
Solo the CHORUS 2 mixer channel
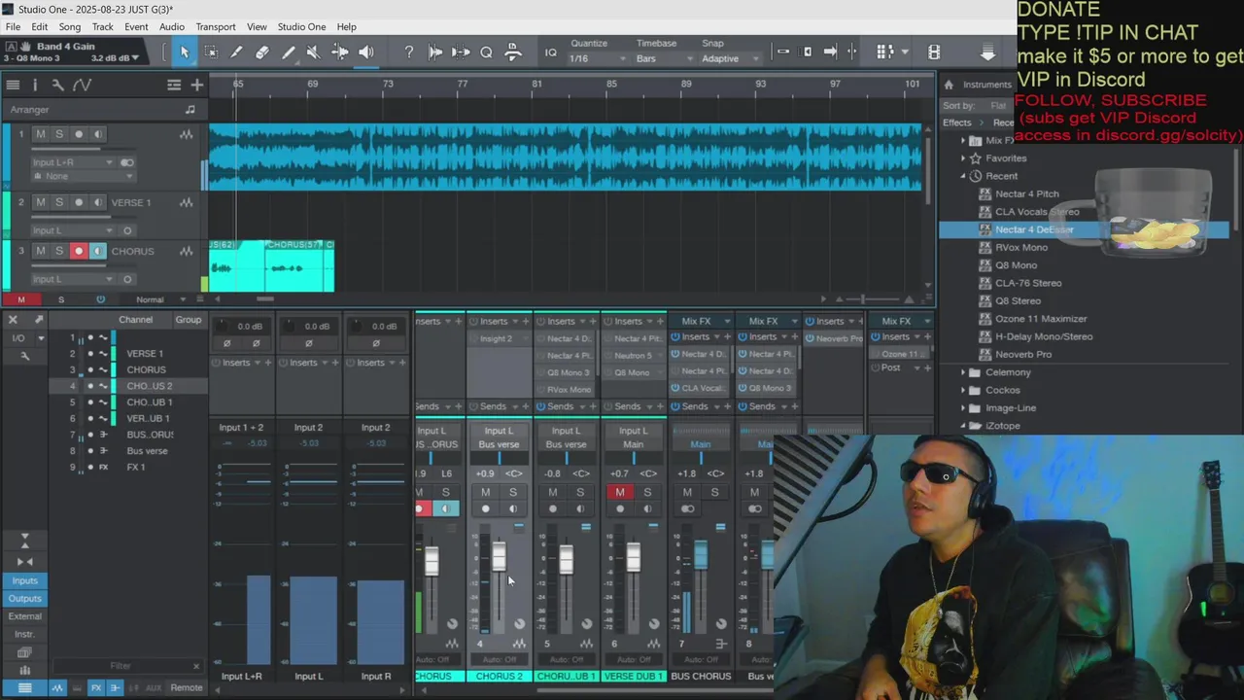pos(513,492)
